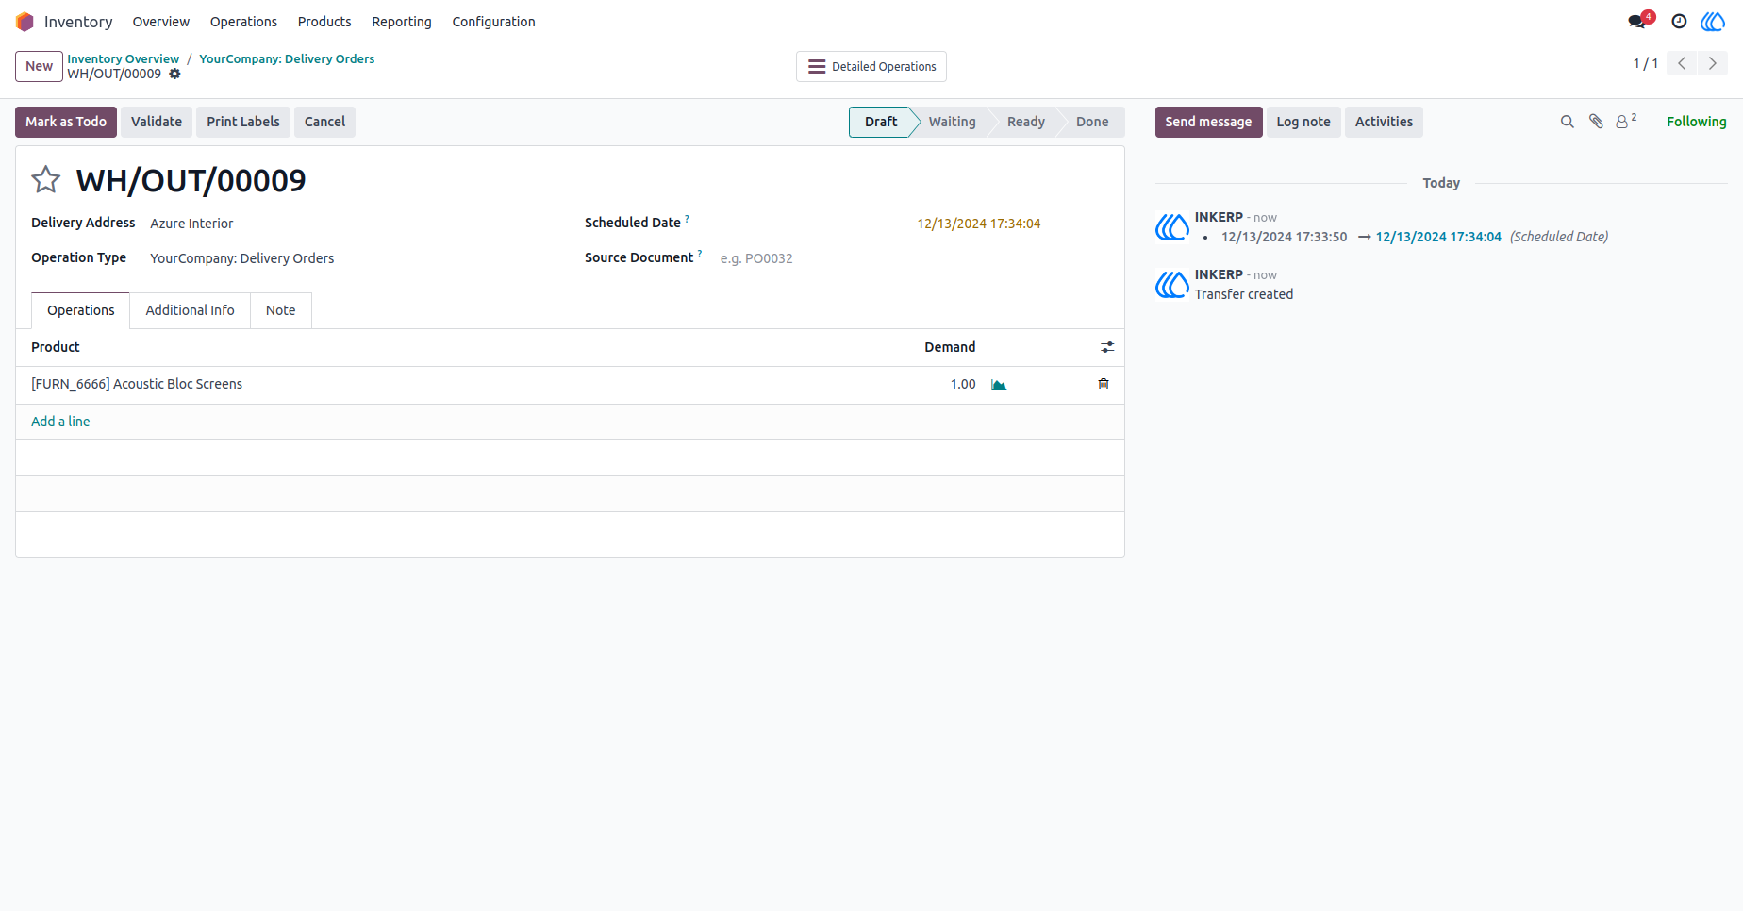Image resolution: width=1743 pixels, height=911 pixels.
Task: Open the Reporting menu
Action: click(x=402, y=22)
